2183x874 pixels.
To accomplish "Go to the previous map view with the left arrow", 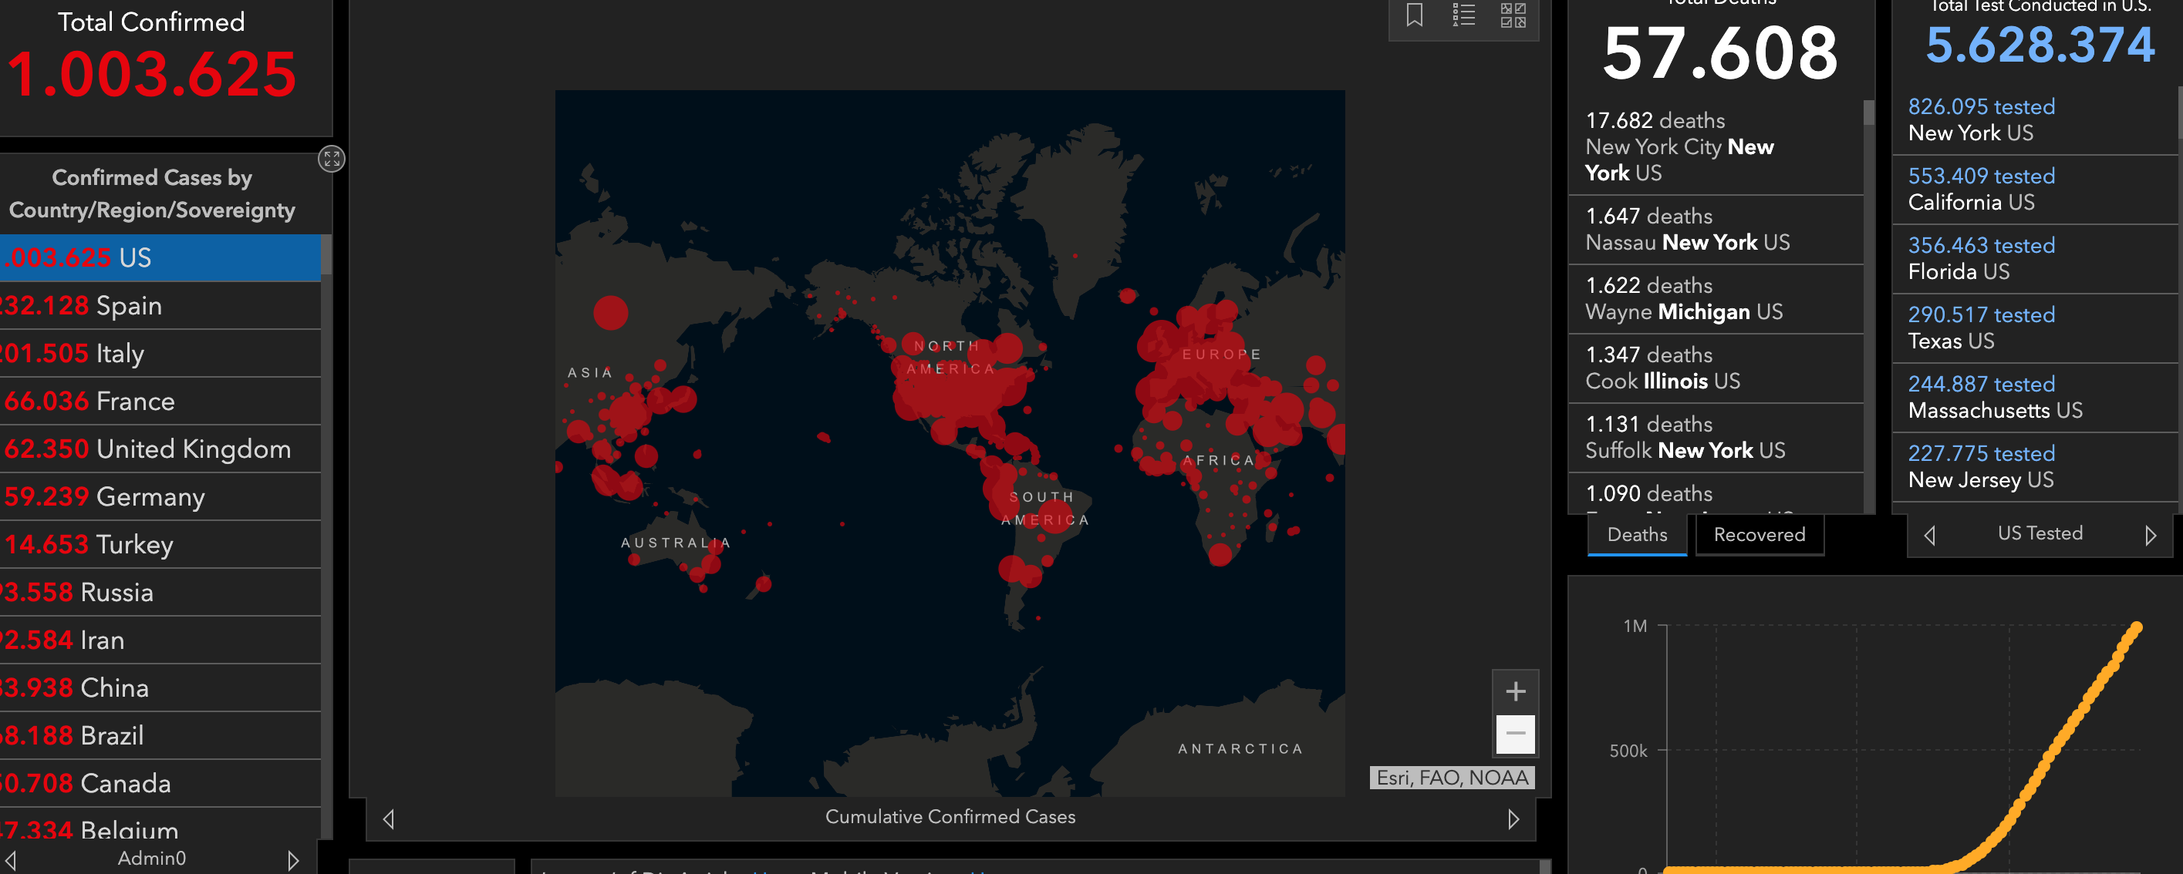I will pyautogui.click(x=389, y=819).
